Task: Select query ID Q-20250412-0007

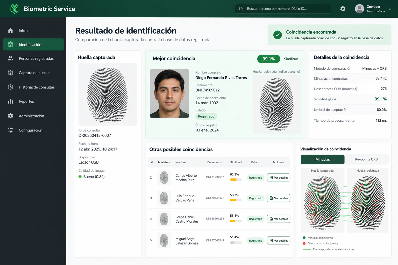Action: coord(95,136)
